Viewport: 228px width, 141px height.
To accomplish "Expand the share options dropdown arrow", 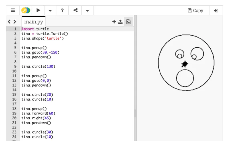I will pyautogui.click(x=87, y=11).
